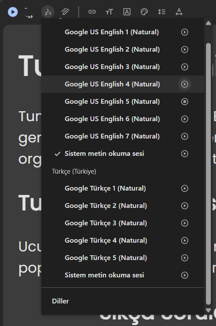The image size is (216, 326).
Task: Open the font typeface icon
Action: pos(127,12)
